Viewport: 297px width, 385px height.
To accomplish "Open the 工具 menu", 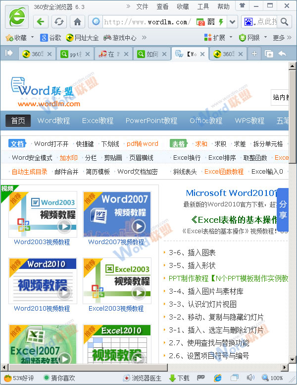I will tap(203, 6).
